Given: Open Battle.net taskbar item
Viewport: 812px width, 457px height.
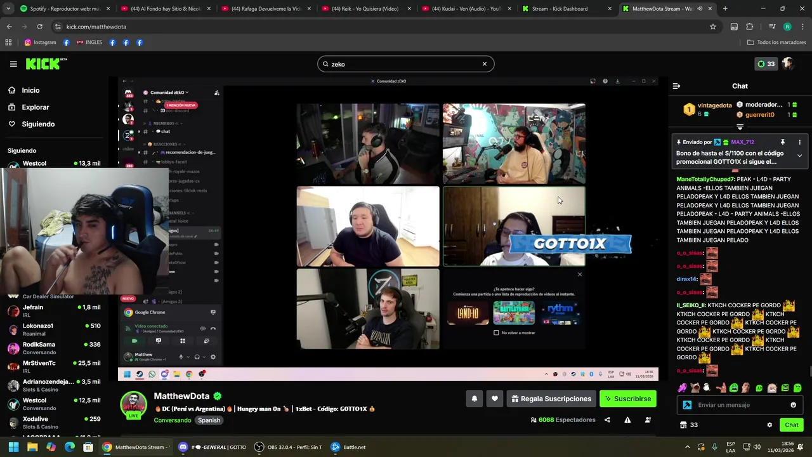Looking at the screenshot, I should click(350, 447).
